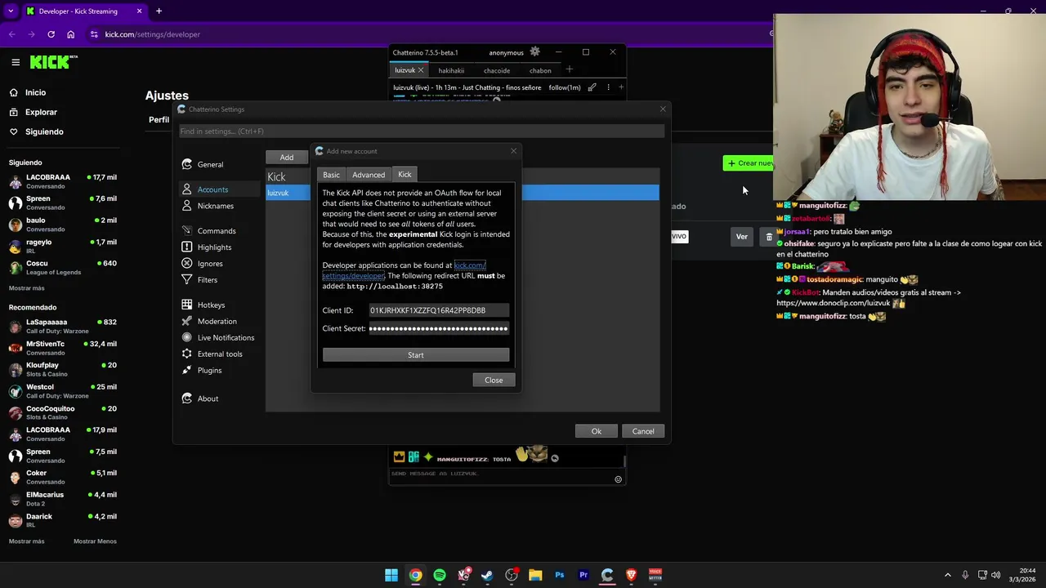Switch to hakihakii chat tab
The width and height of the screenshot is (1046, 588).
click(451, 70)
